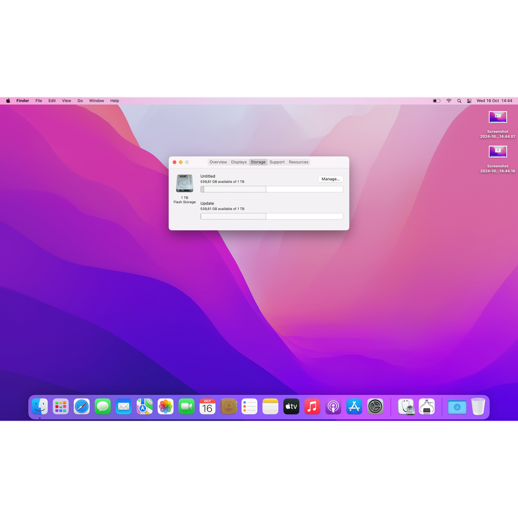This screenshot has height=518, width=518.
Task: Open the Photos app from Dock
Action: pos(166,407)
